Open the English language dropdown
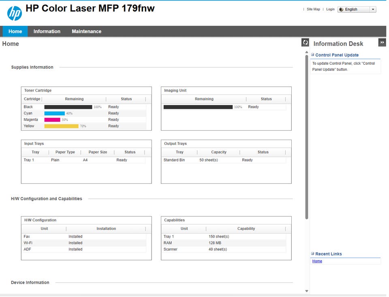389x297 pixels. click(357, 9)
